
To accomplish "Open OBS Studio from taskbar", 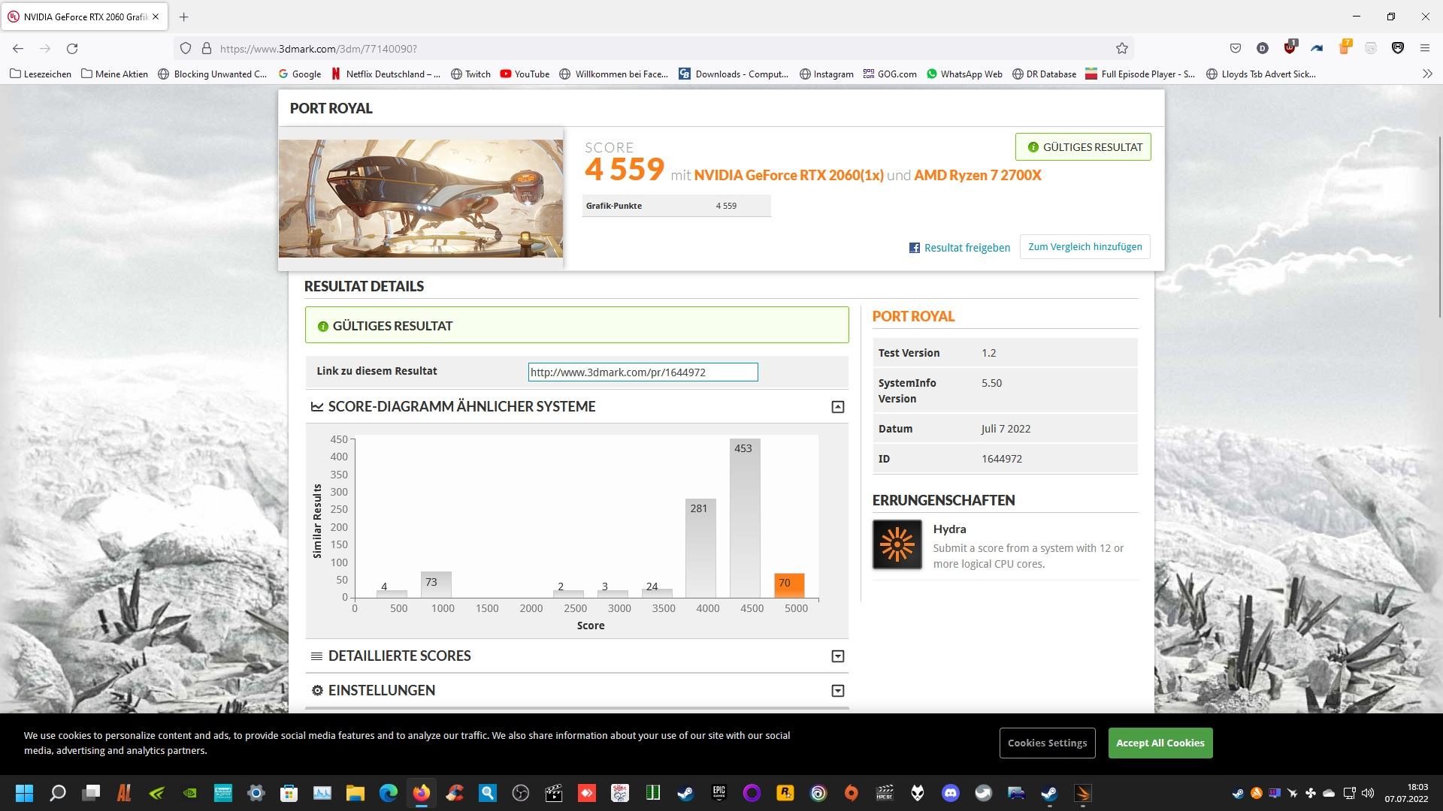I will point(520,793).
